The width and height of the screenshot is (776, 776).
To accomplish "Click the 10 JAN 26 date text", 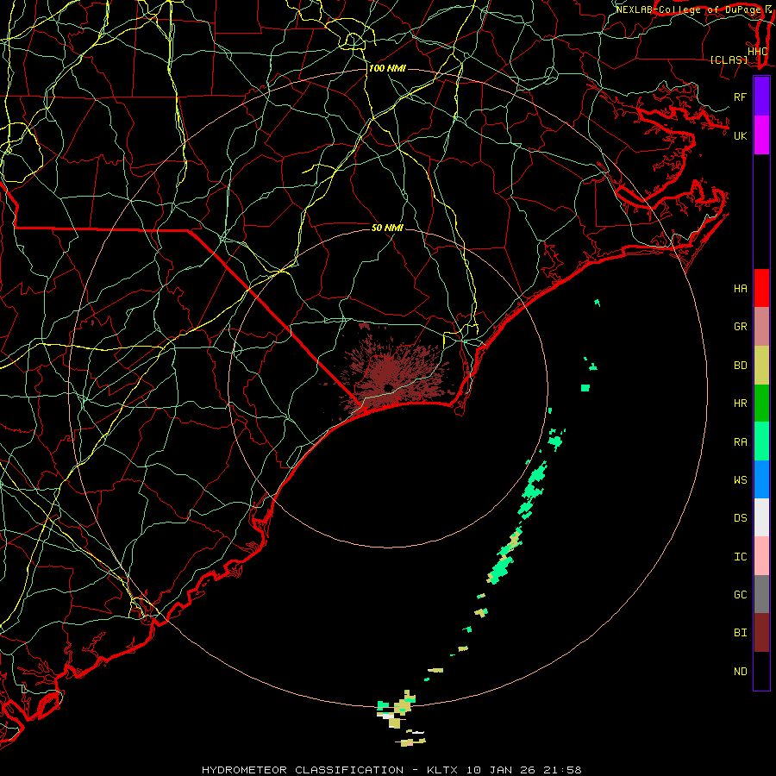I will pos(499,770).
